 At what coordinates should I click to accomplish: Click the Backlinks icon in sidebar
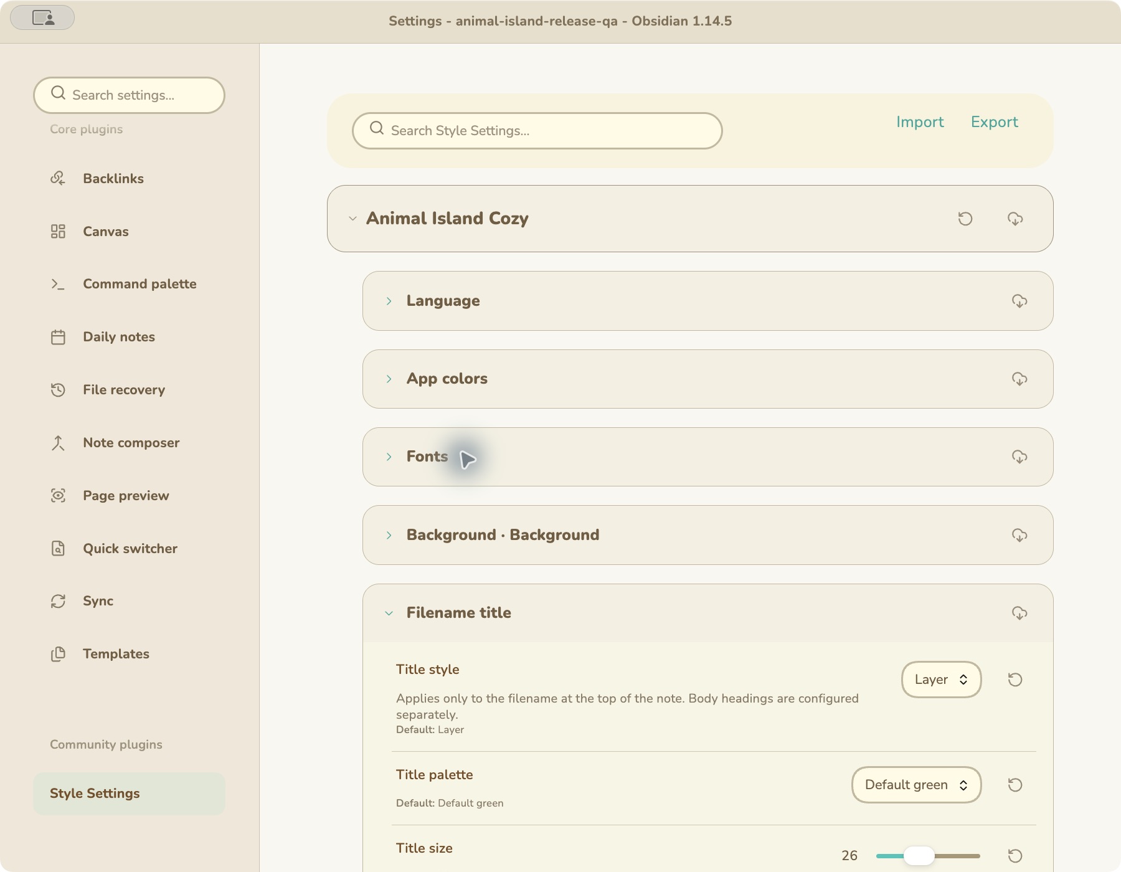coord(58,178)
